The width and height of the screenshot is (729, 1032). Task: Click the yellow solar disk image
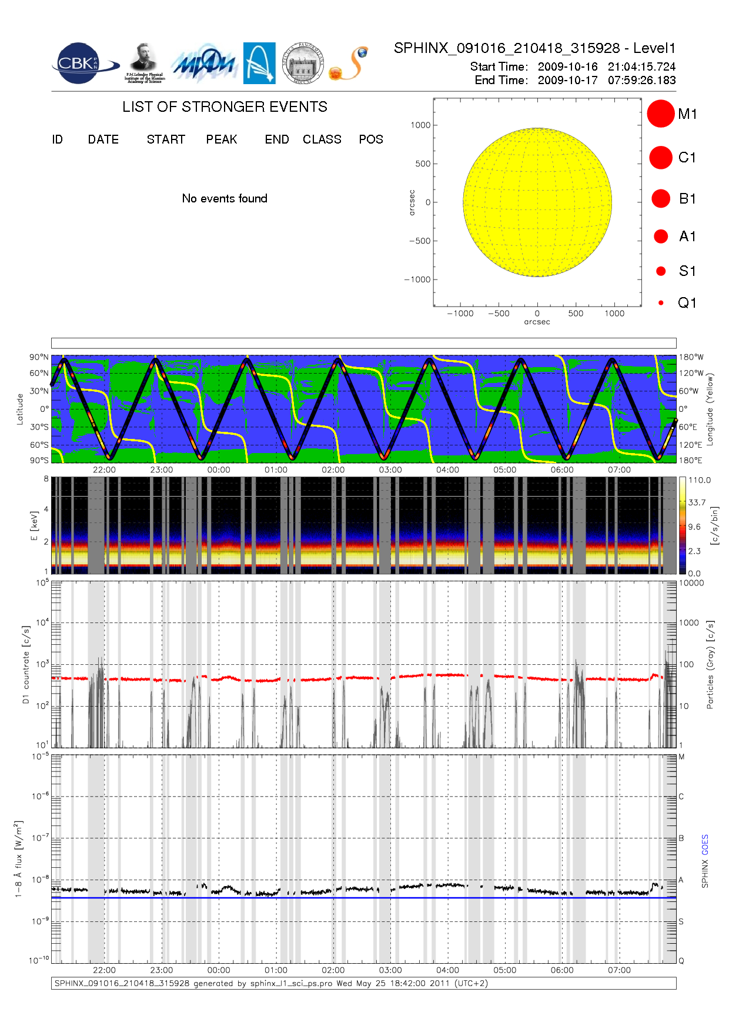(537, 202)
